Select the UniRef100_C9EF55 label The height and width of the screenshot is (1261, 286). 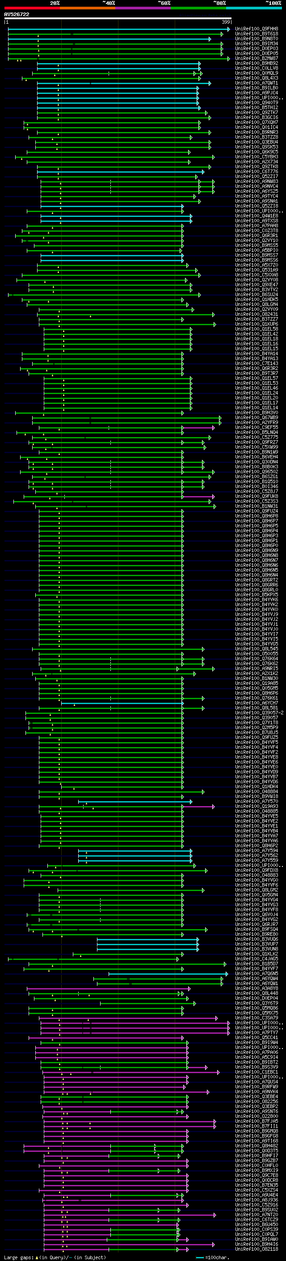(257, 427)
